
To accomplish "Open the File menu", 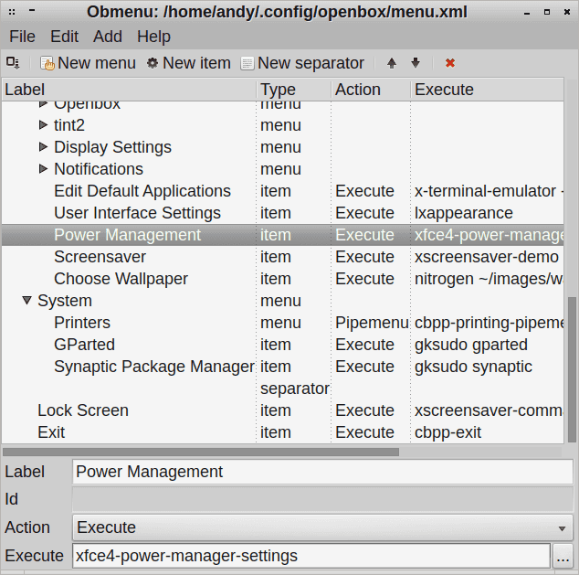I will tap(22, 37).
